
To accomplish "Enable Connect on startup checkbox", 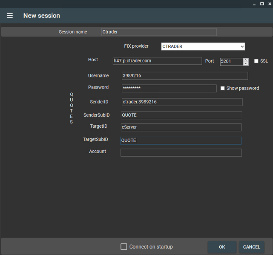I will pos(124,246).
